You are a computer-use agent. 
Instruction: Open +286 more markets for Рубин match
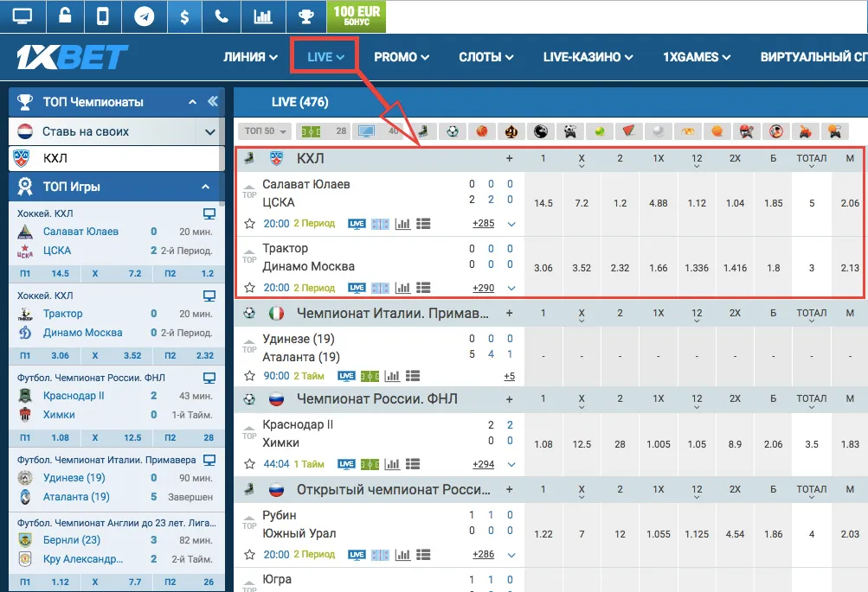[x=483, y=555]
